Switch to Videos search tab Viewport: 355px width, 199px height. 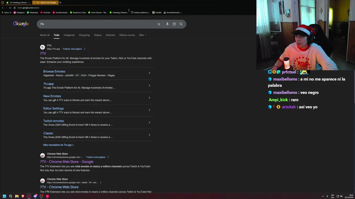[98, 35]
